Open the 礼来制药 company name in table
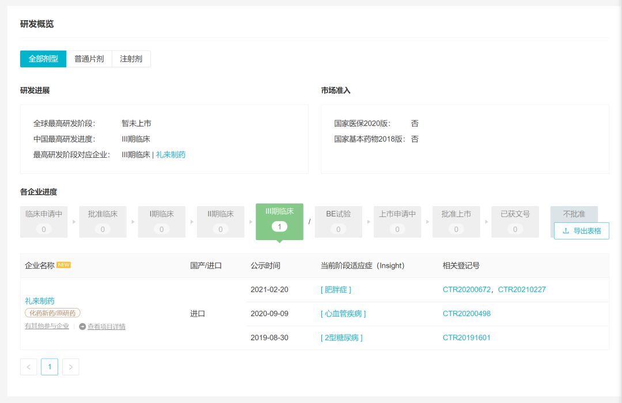 40,301
